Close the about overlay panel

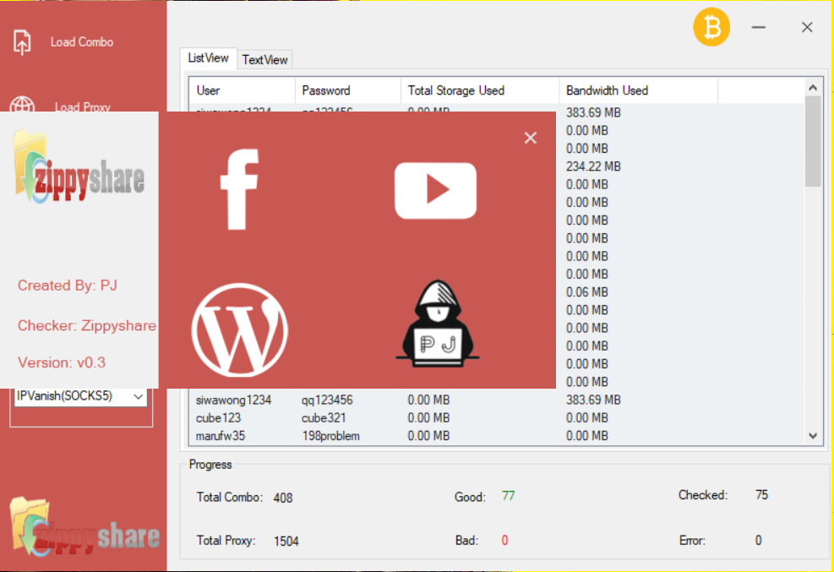click(531, 139)
